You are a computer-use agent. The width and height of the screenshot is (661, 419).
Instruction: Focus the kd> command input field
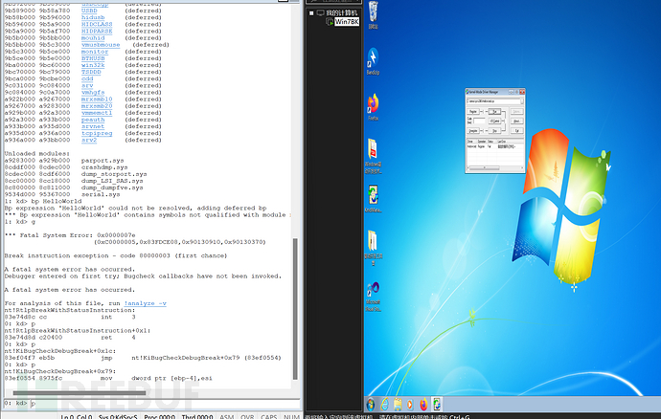point(163,404)
